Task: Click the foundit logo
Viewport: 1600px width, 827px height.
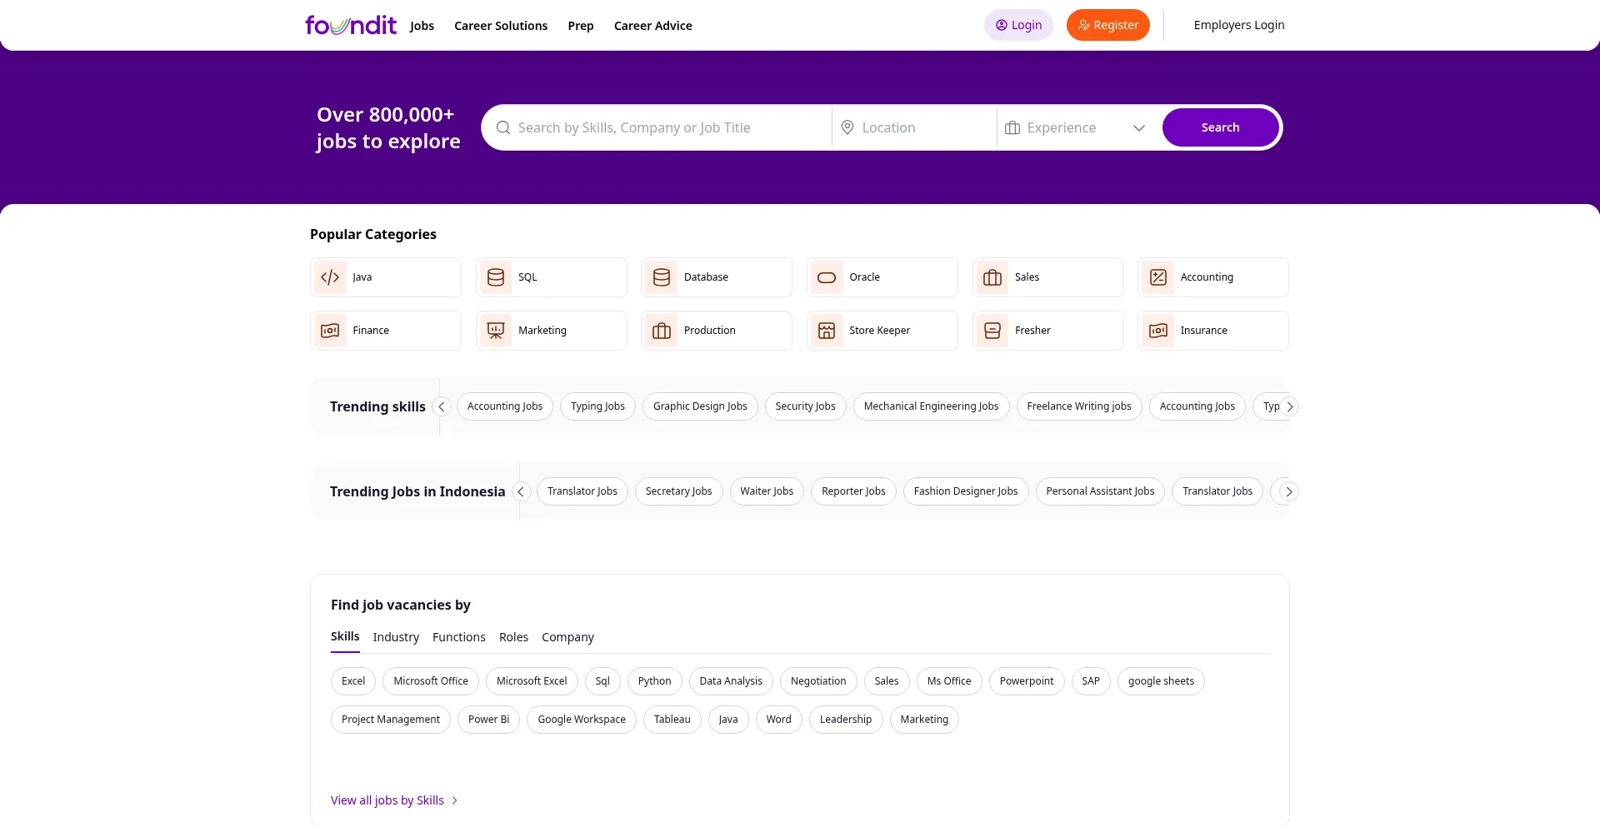Action: click(x=351, y=25)
